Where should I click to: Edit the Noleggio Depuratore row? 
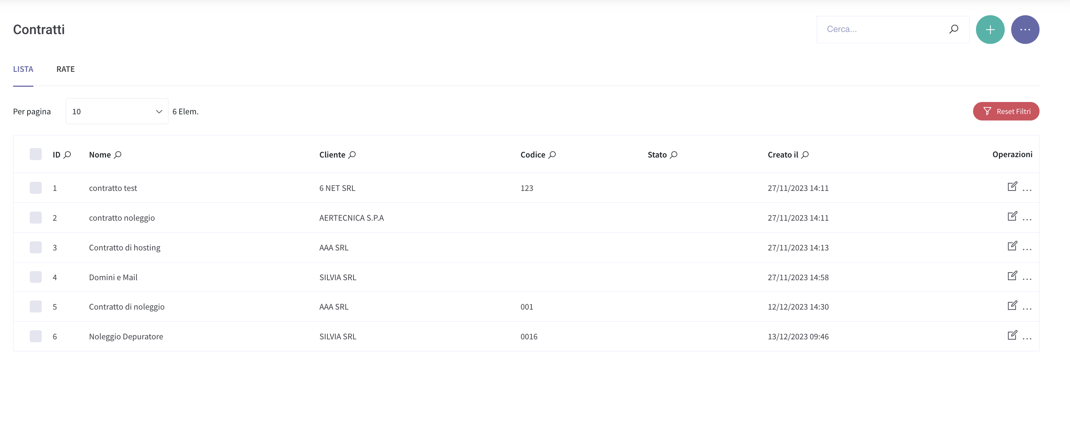tap(1012, 335)
